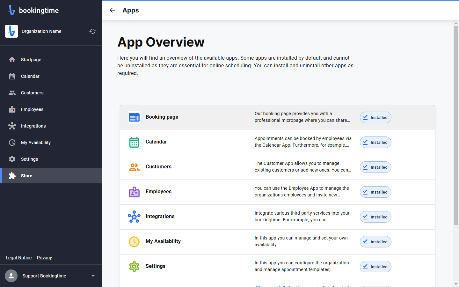Viewport: 459px width, 287px height.
Task: Click the green Settings gear app icon
Action: pos(134,267)
